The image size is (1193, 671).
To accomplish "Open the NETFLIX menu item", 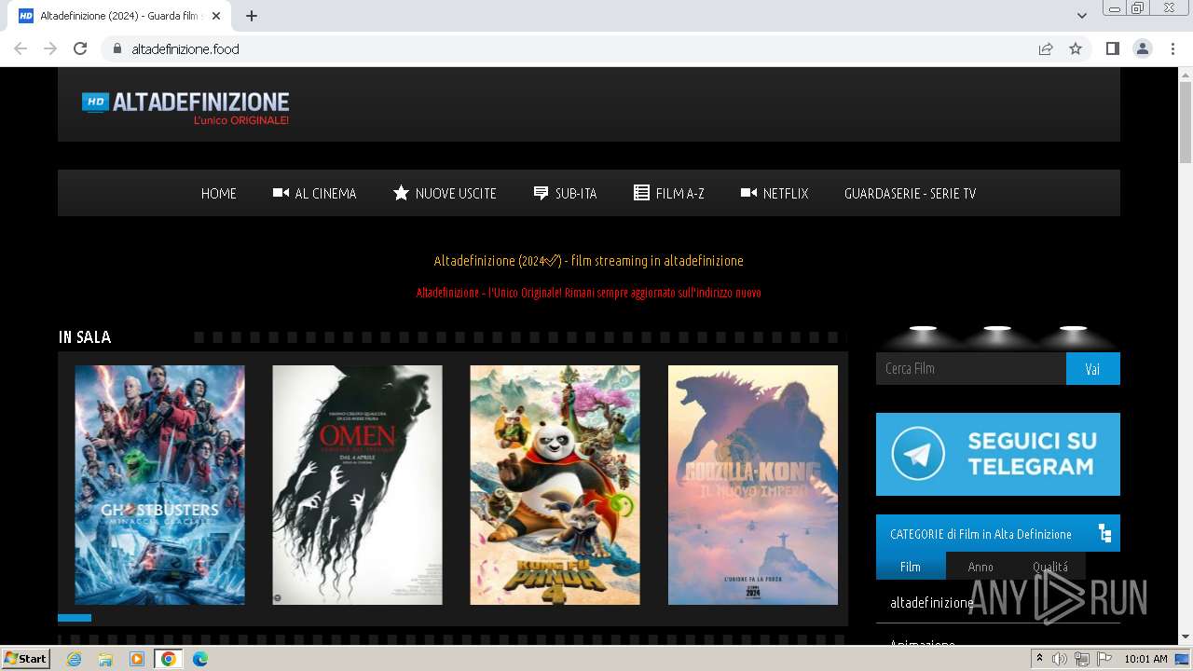I will 774,193.
